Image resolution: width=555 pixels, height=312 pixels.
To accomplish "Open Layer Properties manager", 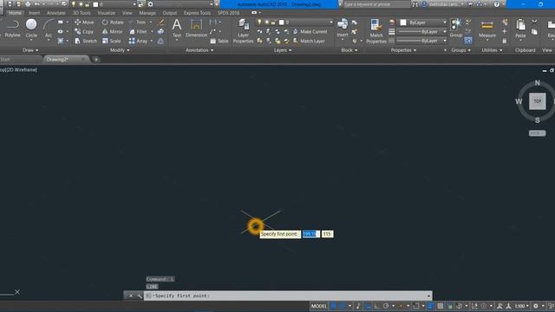I will tap(243, 31).
